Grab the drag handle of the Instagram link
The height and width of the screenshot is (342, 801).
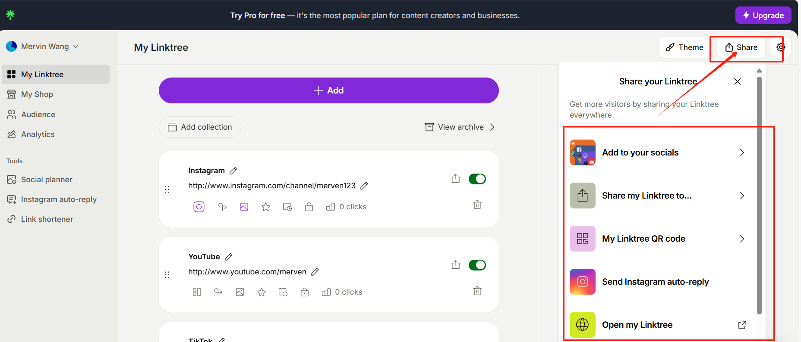click(x=167, y=190)
